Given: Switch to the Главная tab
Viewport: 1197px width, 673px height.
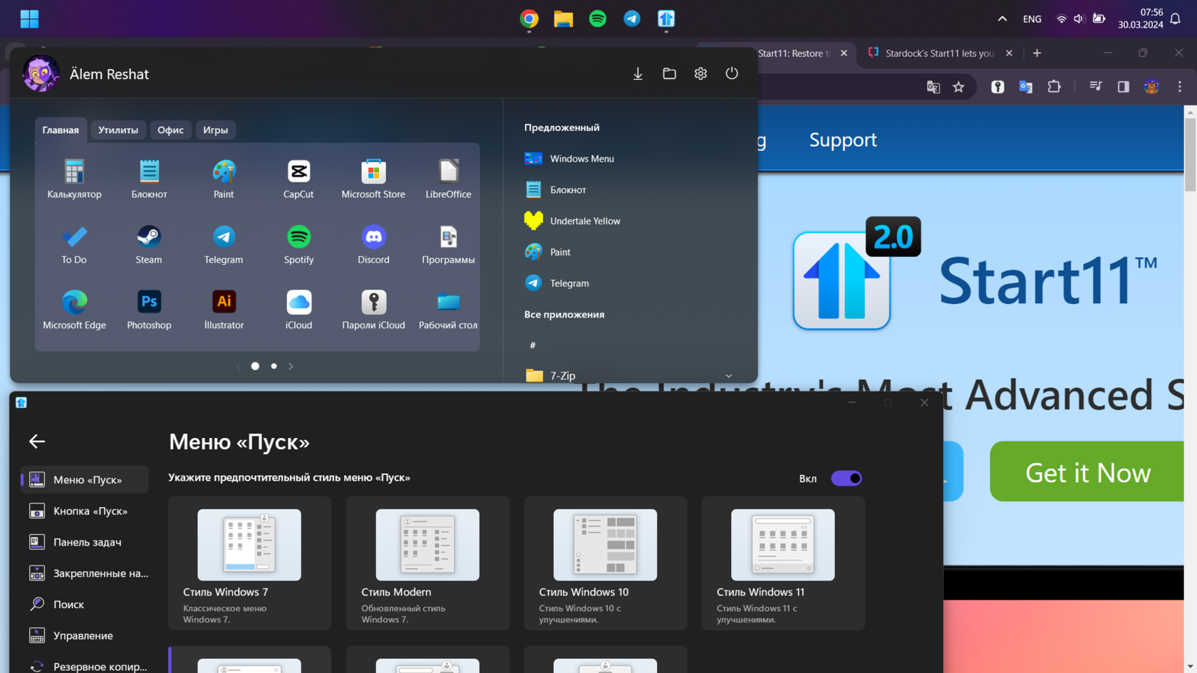Looking at the screenshot, I should [61, 130].
